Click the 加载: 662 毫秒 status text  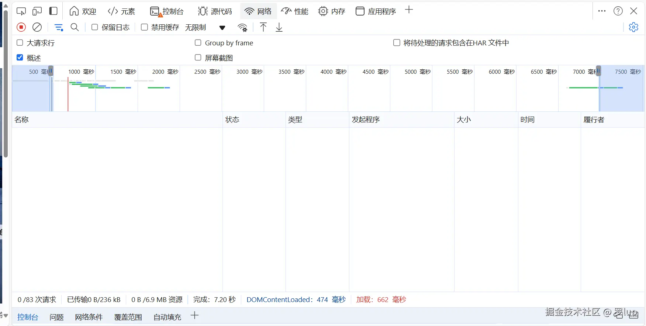[381, 299]
